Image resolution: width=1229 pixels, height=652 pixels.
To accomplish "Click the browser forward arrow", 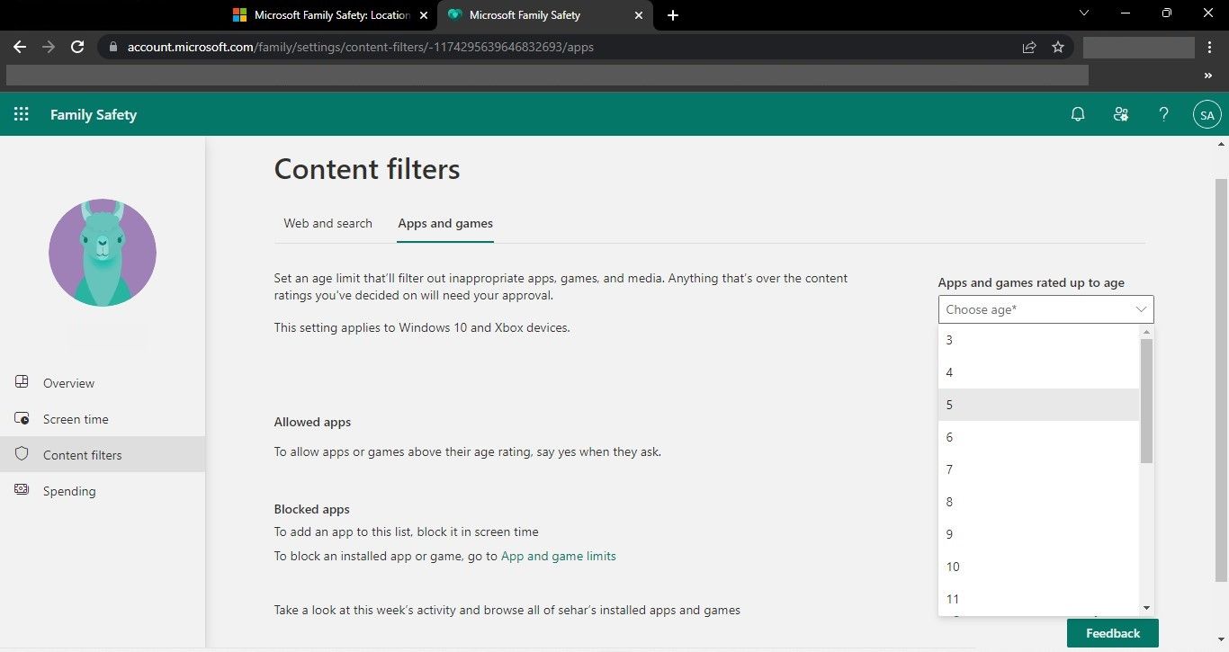I will pyautogui.click(x=49, y=47).
